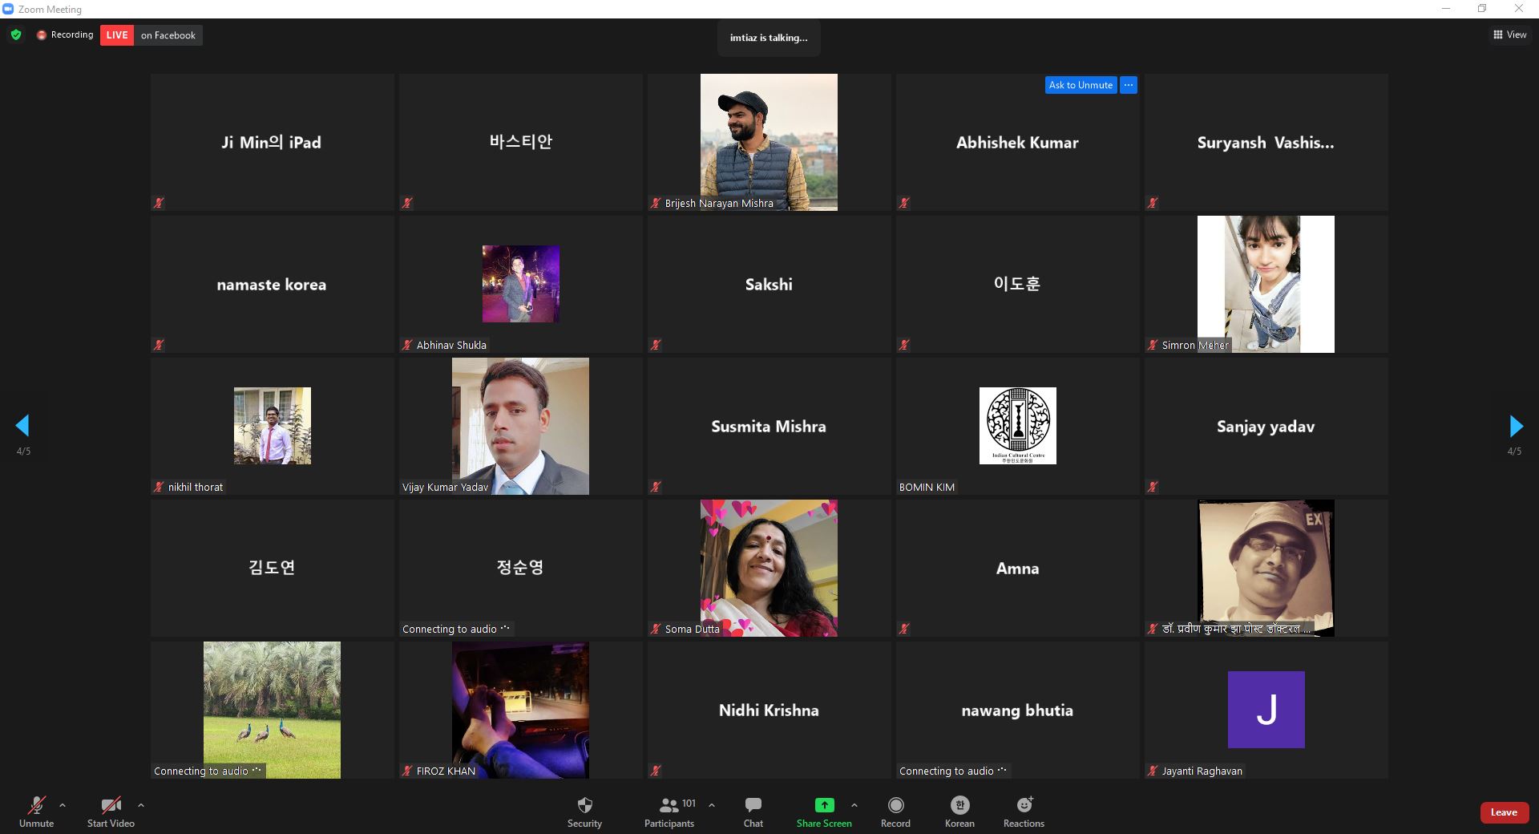
Task: Click the green Share Screen icon
Action: coord(824,805)
